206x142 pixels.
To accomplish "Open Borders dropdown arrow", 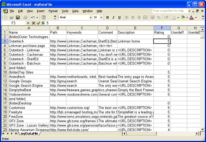I will point(178,17).
